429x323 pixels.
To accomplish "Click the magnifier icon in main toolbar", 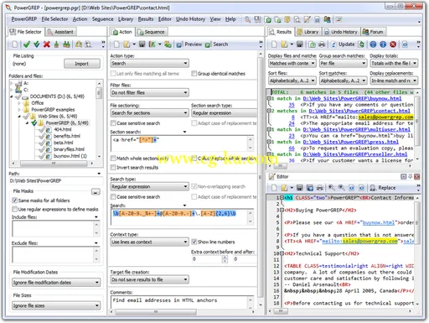I will pyautogui.click(x=248, y=19).
